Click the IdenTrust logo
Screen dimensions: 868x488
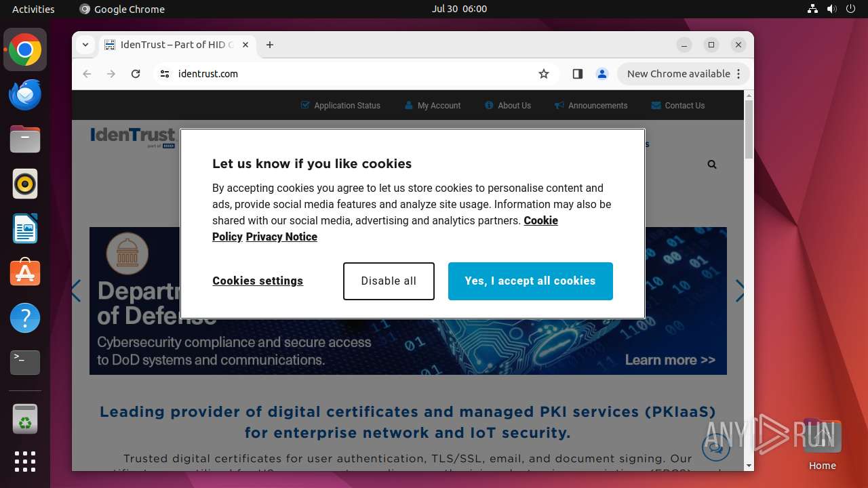point(133,137)
